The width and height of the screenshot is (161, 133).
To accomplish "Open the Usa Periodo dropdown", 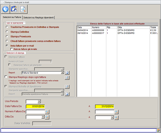I will tap(39, 101).
